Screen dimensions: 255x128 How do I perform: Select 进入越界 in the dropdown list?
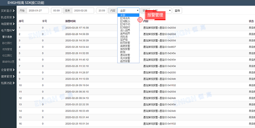(128, 30)
